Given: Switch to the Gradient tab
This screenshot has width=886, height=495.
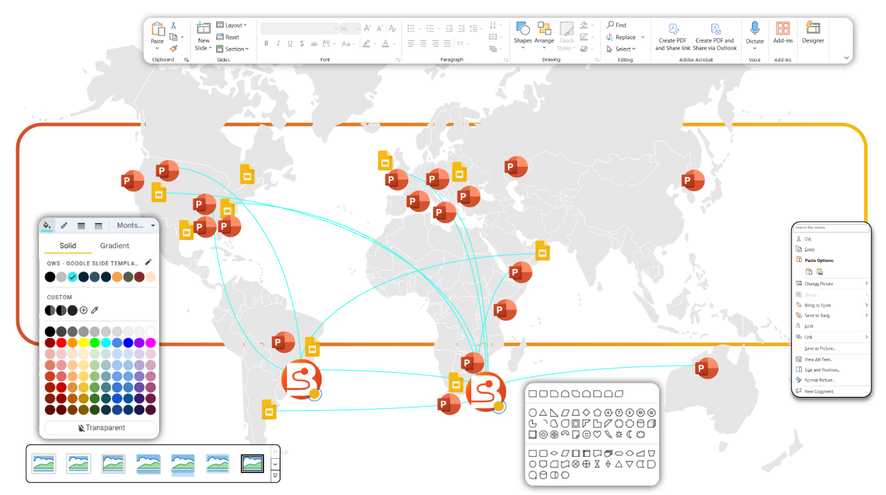Looking at the screenshot, I should pyautogui.click(x=114, y=246).
